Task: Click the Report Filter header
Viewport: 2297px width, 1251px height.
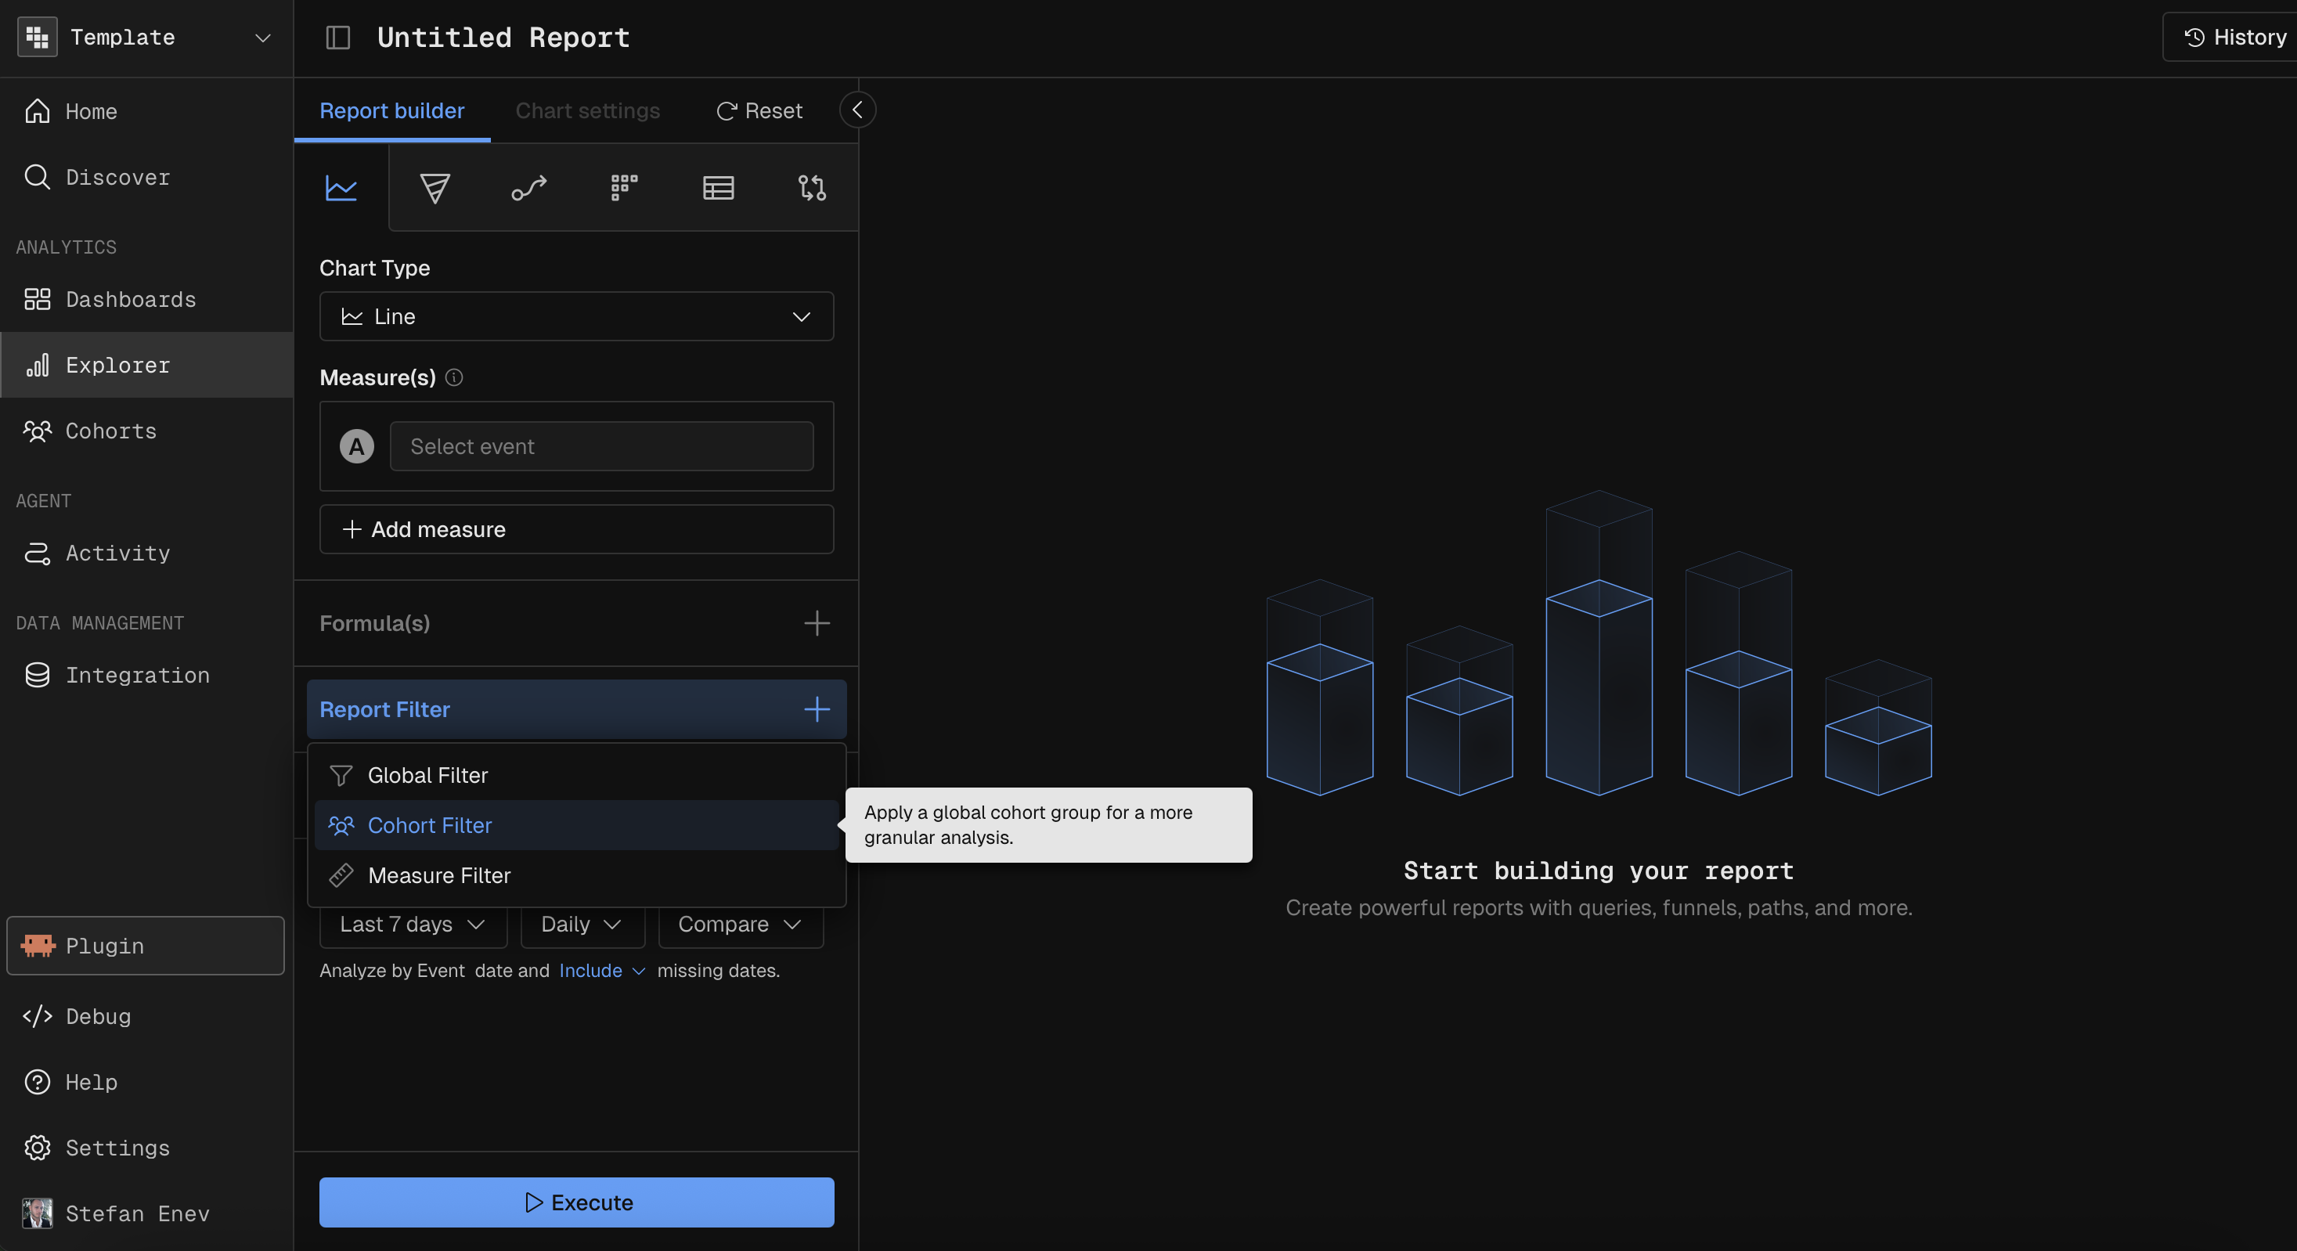Action: [x=577, y=710]
